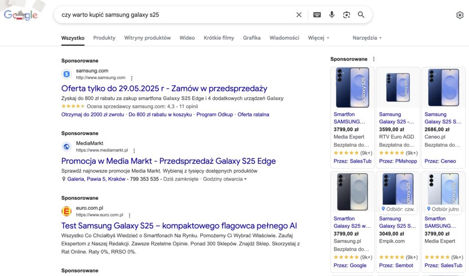This screenshot has width=469, height=276.
Task: Expand Godziny otwarcia opening hours
Action: tap(225, 179)
